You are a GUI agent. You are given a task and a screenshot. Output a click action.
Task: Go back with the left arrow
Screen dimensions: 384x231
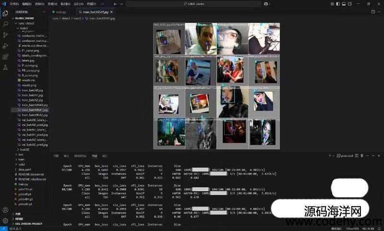coord(115,4)
